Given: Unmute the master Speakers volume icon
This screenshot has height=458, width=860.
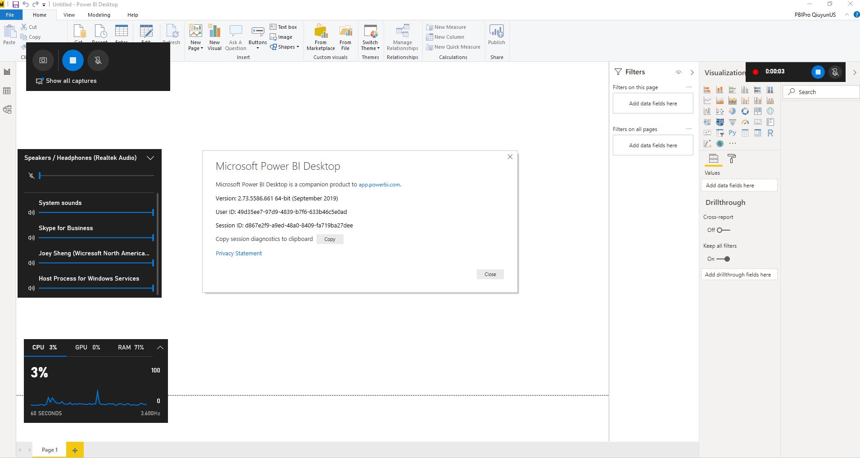Looking at the screenshot, I should pyautogui.click(x=31, y=176).
